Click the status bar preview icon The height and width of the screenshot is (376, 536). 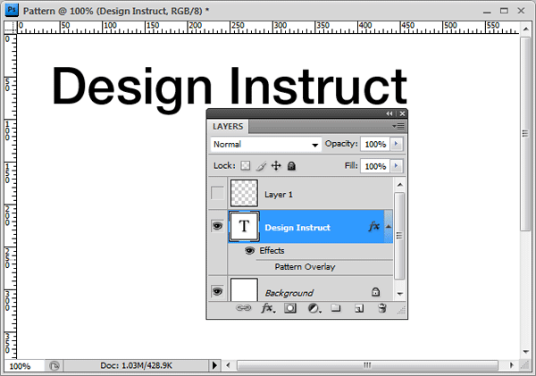54,366
